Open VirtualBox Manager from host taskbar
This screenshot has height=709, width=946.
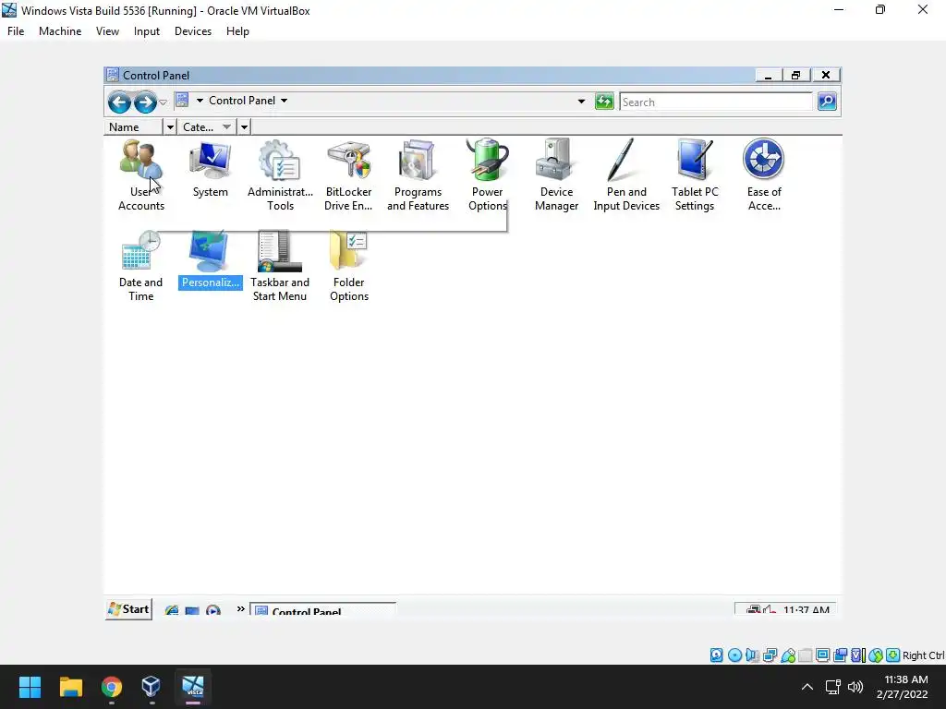tap(151, 687)
